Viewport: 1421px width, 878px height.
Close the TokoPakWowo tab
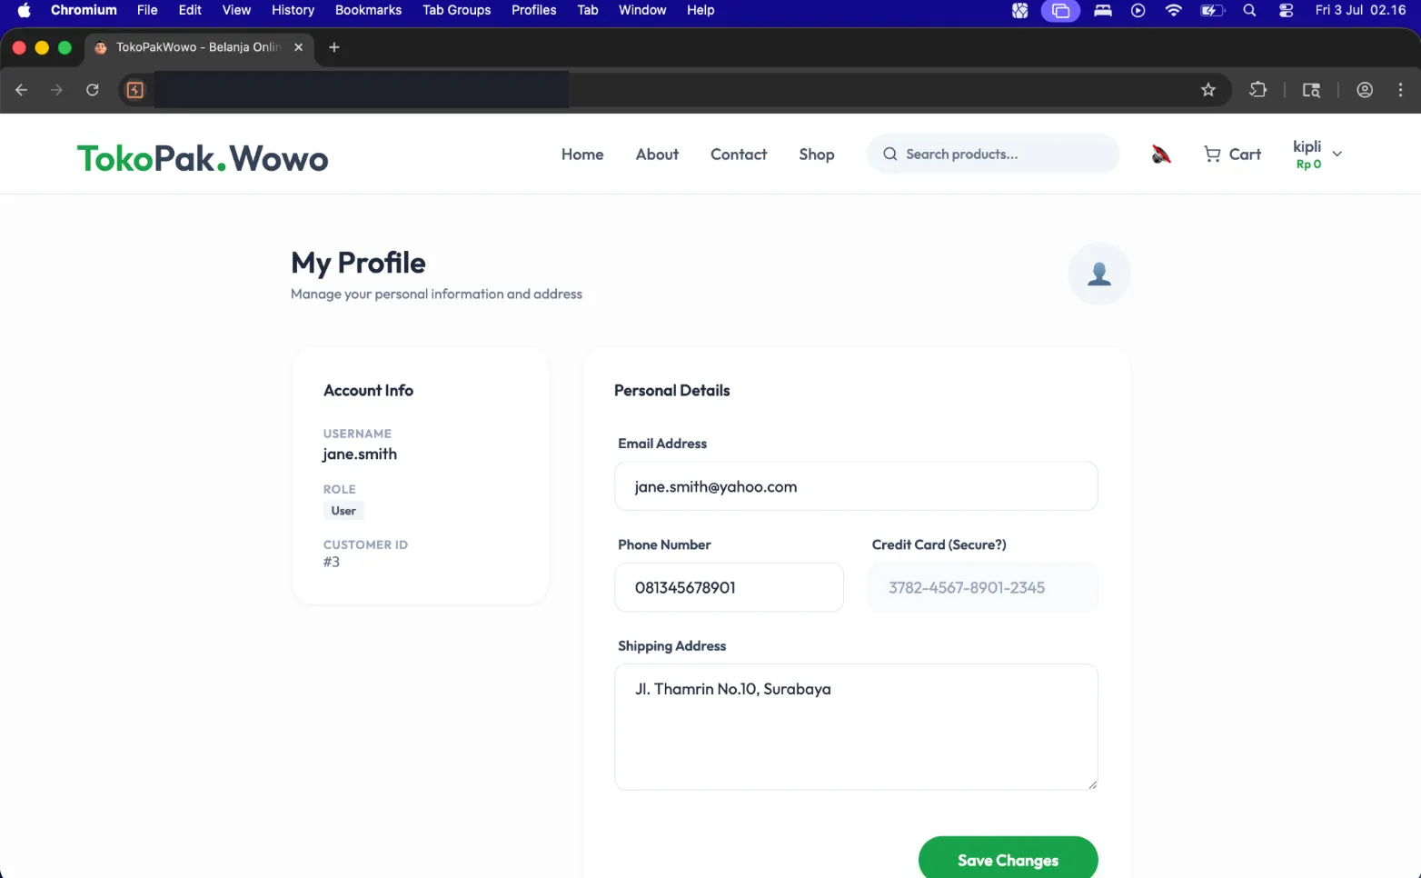click(298, 47)
